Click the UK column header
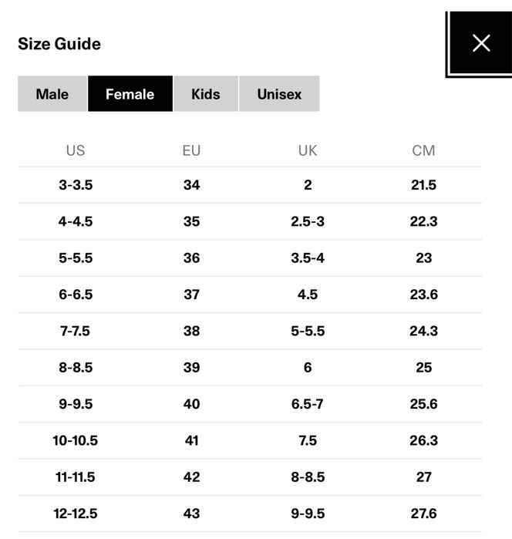This screenshot has width=512, height=539. 308,150
